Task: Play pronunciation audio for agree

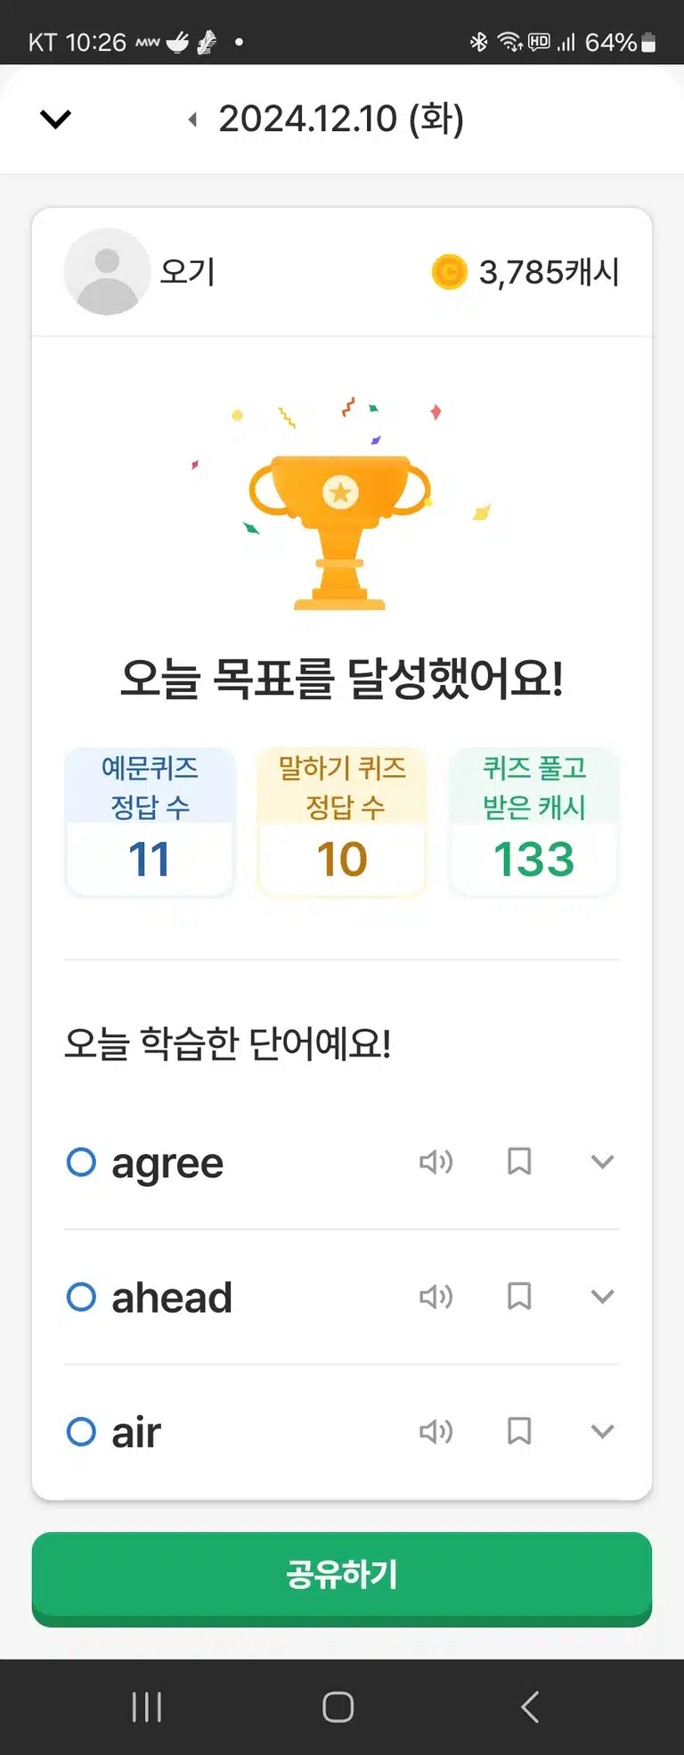Action: coord(436,1162)
